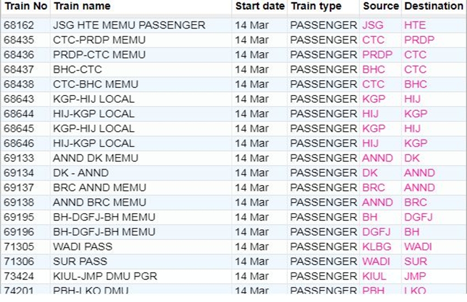The height and width of the screenshot is (302, 467).
Task: Click the Destination column header
Action: point(433,7)
